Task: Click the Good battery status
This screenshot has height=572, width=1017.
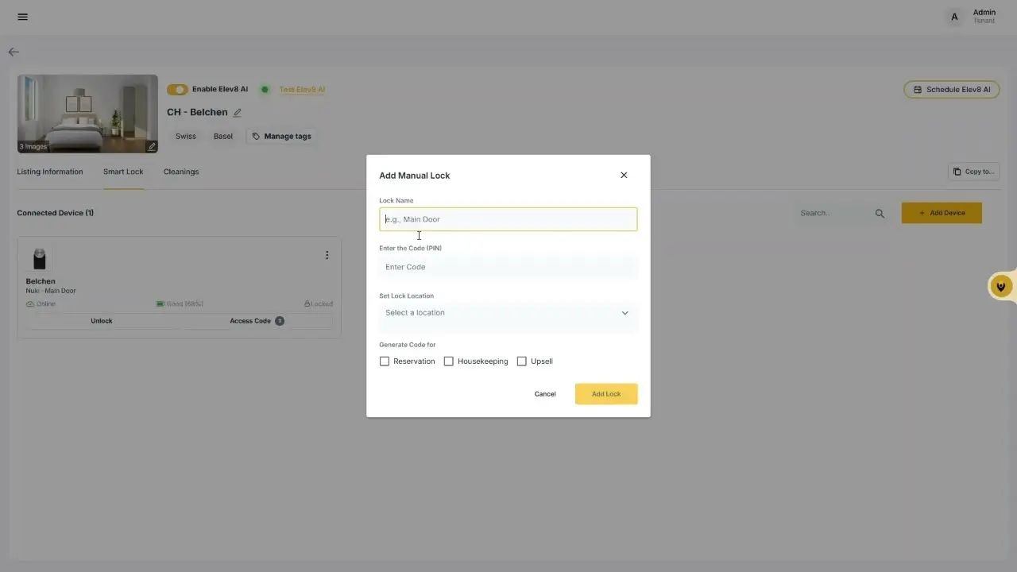Action: point(178,304)
